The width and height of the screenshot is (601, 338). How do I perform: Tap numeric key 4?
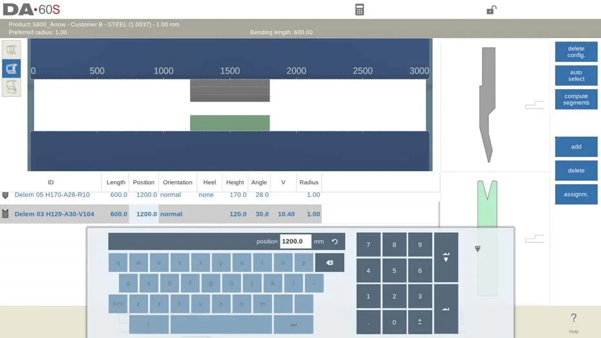pyautogui.click(x=368, y=271)
